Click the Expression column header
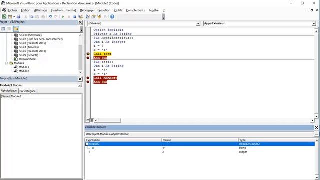Viewport: 320px width, 180px height. pos(123,140)
